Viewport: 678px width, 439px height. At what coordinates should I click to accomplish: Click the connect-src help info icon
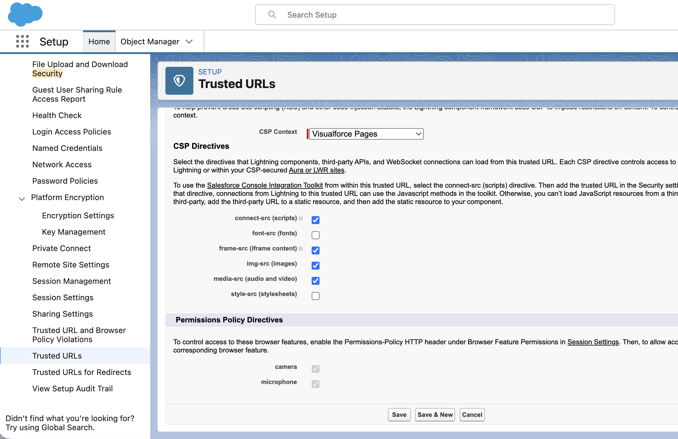(301, 218)
